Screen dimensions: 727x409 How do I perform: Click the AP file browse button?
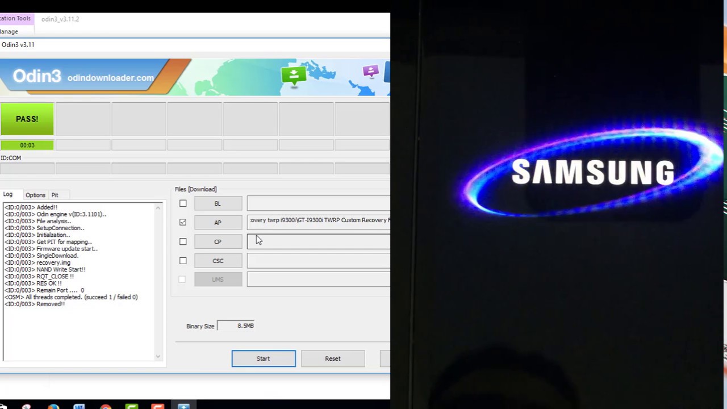[x=218, y=223]
